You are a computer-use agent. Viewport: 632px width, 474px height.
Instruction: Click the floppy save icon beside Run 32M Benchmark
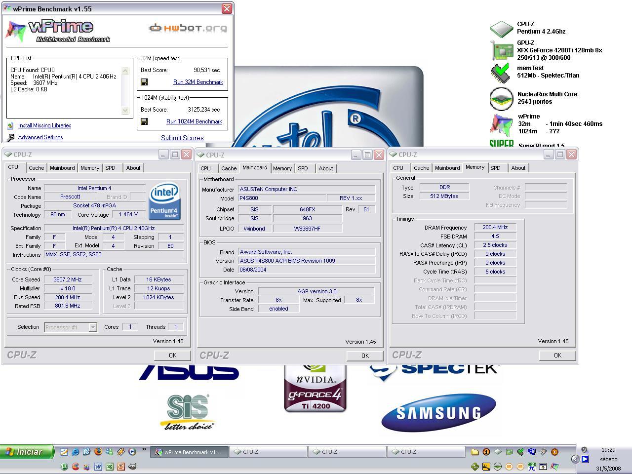(x=144, y=82)
